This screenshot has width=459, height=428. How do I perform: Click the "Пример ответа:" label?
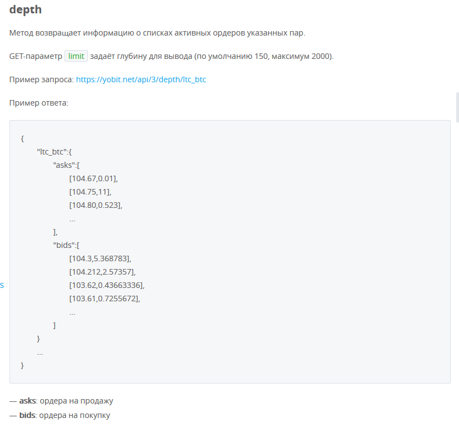(39, 103)
